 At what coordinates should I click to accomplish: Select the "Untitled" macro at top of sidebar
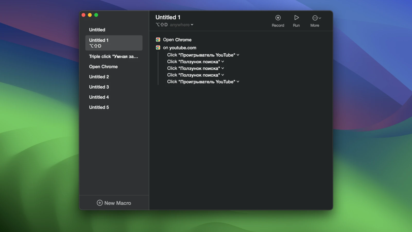[x=97, y=30]
